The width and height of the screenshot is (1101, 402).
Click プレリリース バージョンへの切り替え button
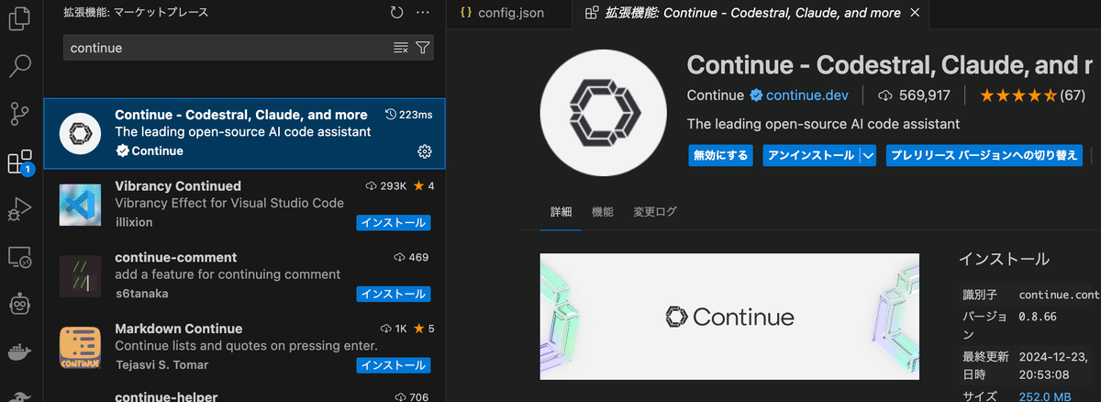(x=984, y=155)
